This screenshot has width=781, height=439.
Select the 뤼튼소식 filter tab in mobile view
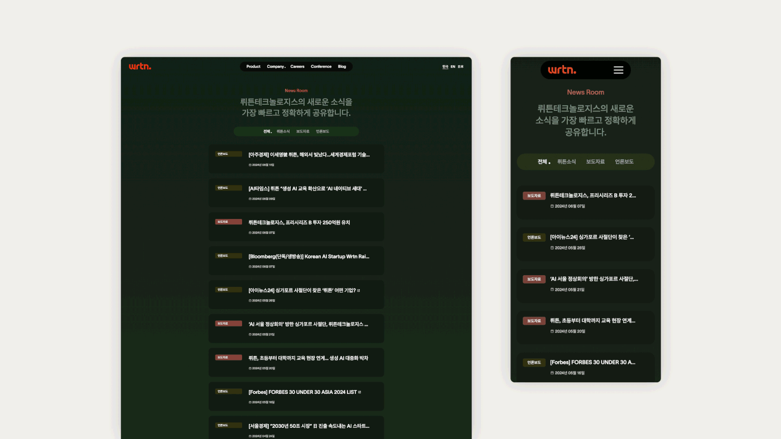coord(566,162)
